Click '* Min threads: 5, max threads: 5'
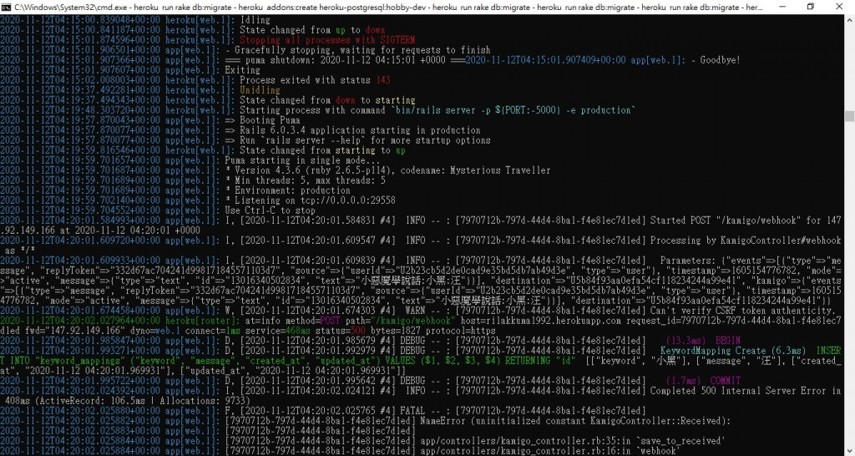 pyautogui.click(x=306, y=180)
